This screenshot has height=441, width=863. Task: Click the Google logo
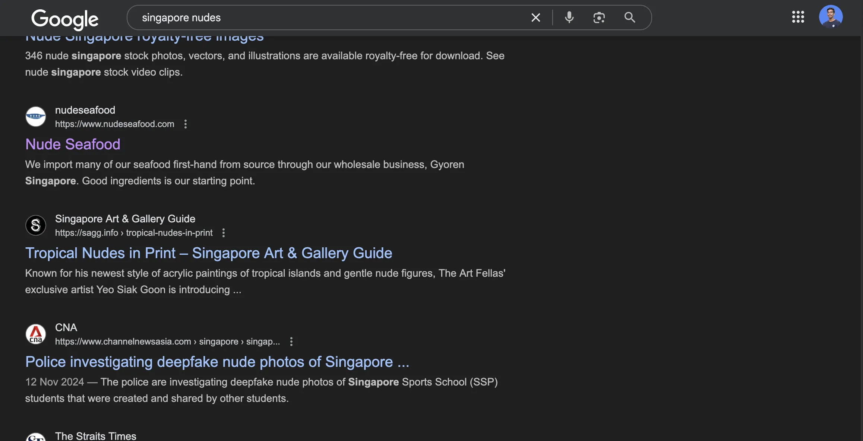[65, 19]
